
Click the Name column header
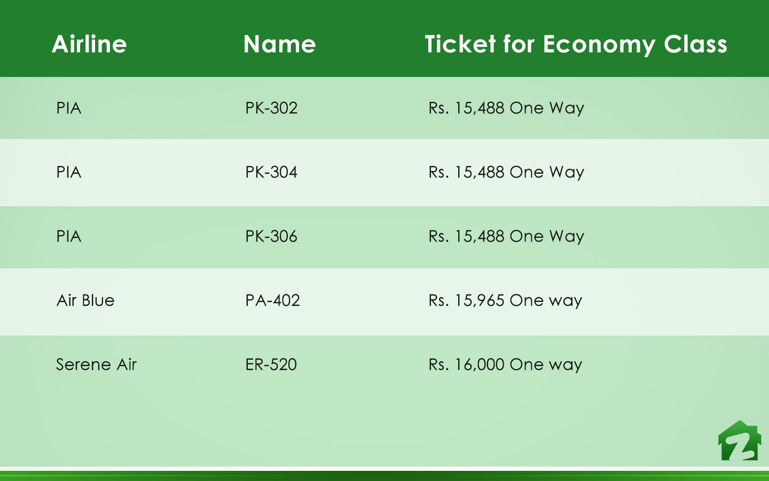click(279, 44)
